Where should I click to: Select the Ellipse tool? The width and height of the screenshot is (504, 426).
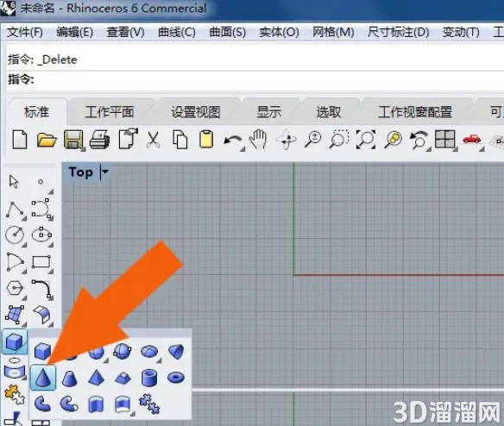pos(41,235)
